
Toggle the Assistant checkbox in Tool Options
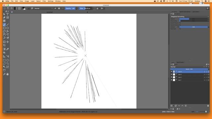coord(178,27)
